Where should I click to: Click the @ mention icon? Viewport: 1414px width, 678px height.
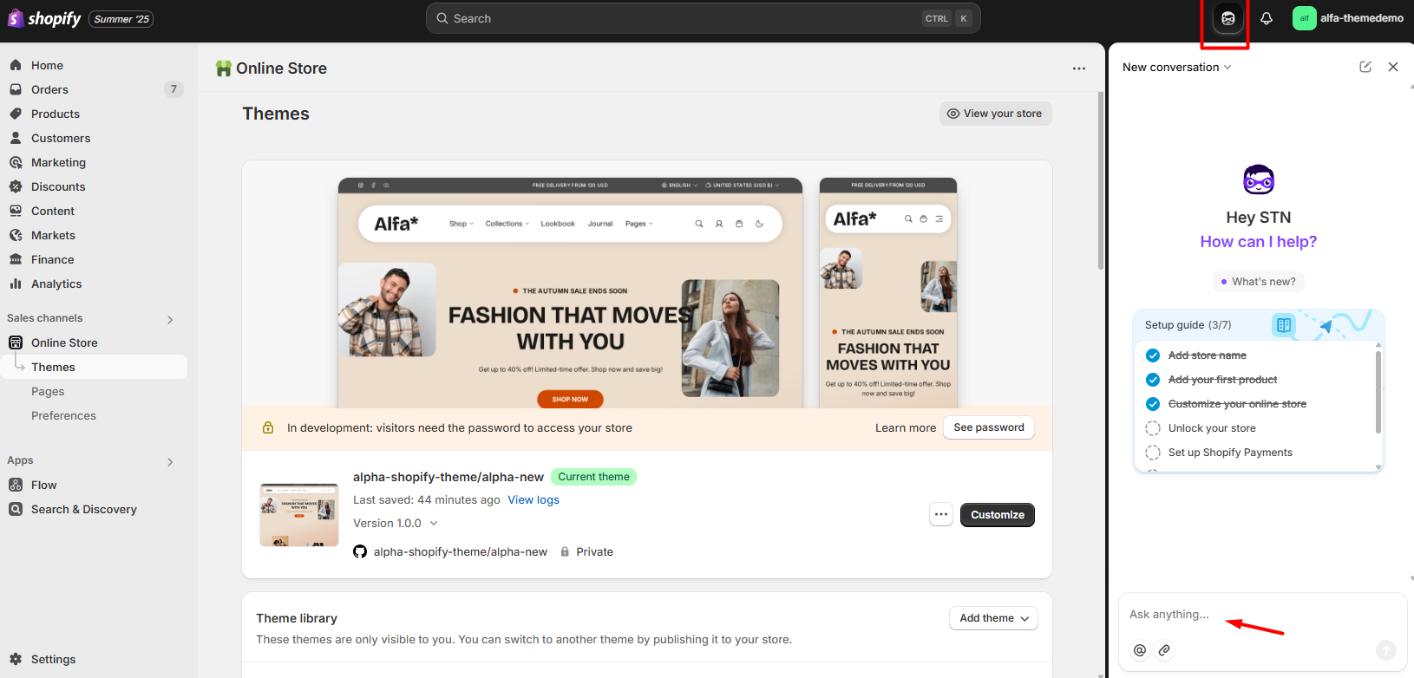1140,649
